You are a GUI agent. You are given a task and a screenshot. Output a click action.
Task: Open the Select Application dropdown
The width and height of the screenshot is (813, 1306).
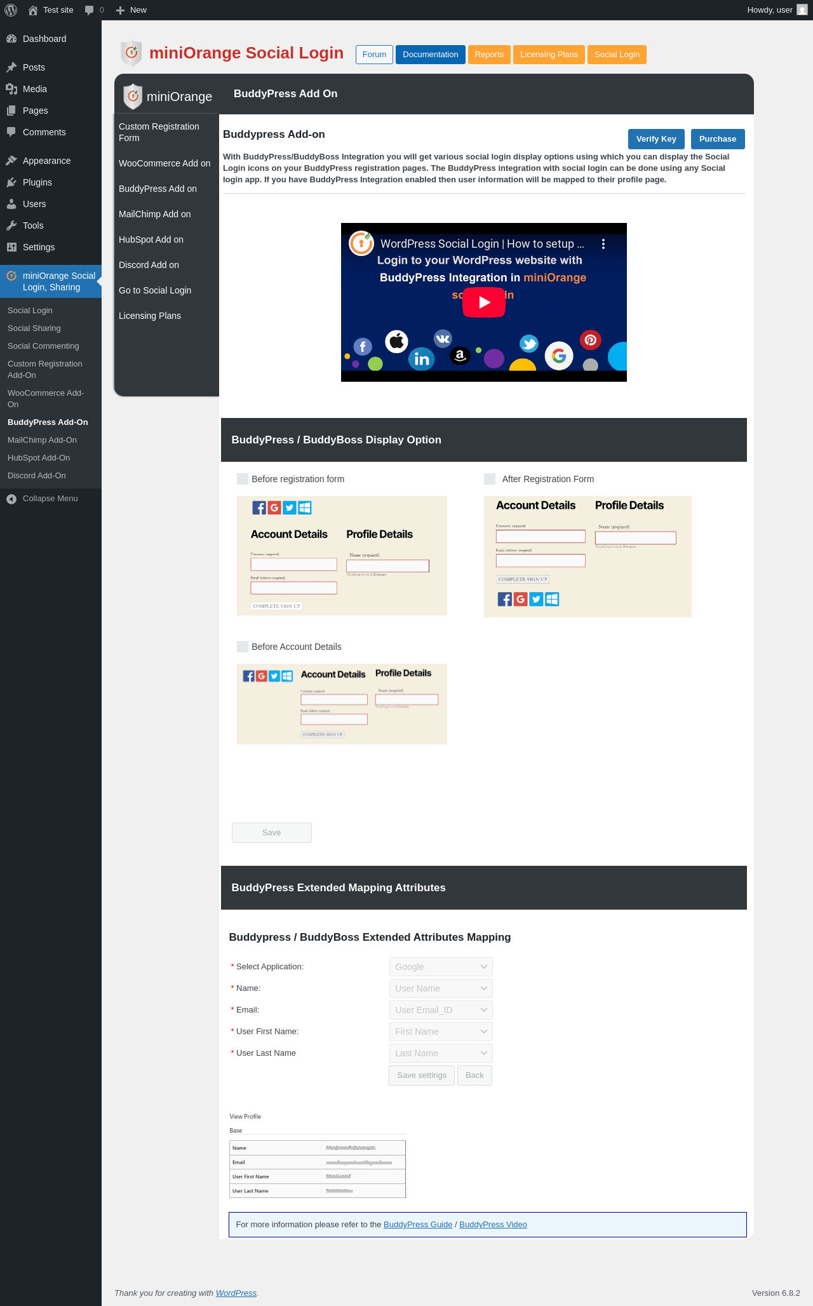point(441,967)
